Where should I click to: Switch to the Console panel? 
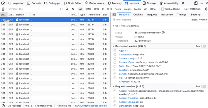34,3
